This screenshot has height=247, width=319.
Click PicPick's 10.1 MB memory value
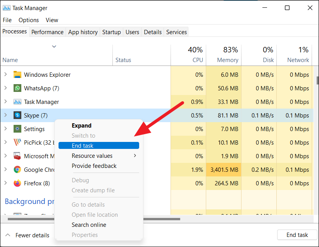coord(228,143)
